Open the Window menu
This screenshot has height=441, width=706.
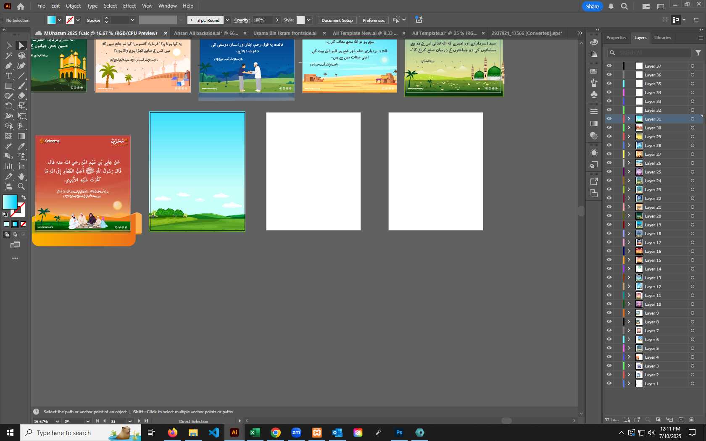168,6
